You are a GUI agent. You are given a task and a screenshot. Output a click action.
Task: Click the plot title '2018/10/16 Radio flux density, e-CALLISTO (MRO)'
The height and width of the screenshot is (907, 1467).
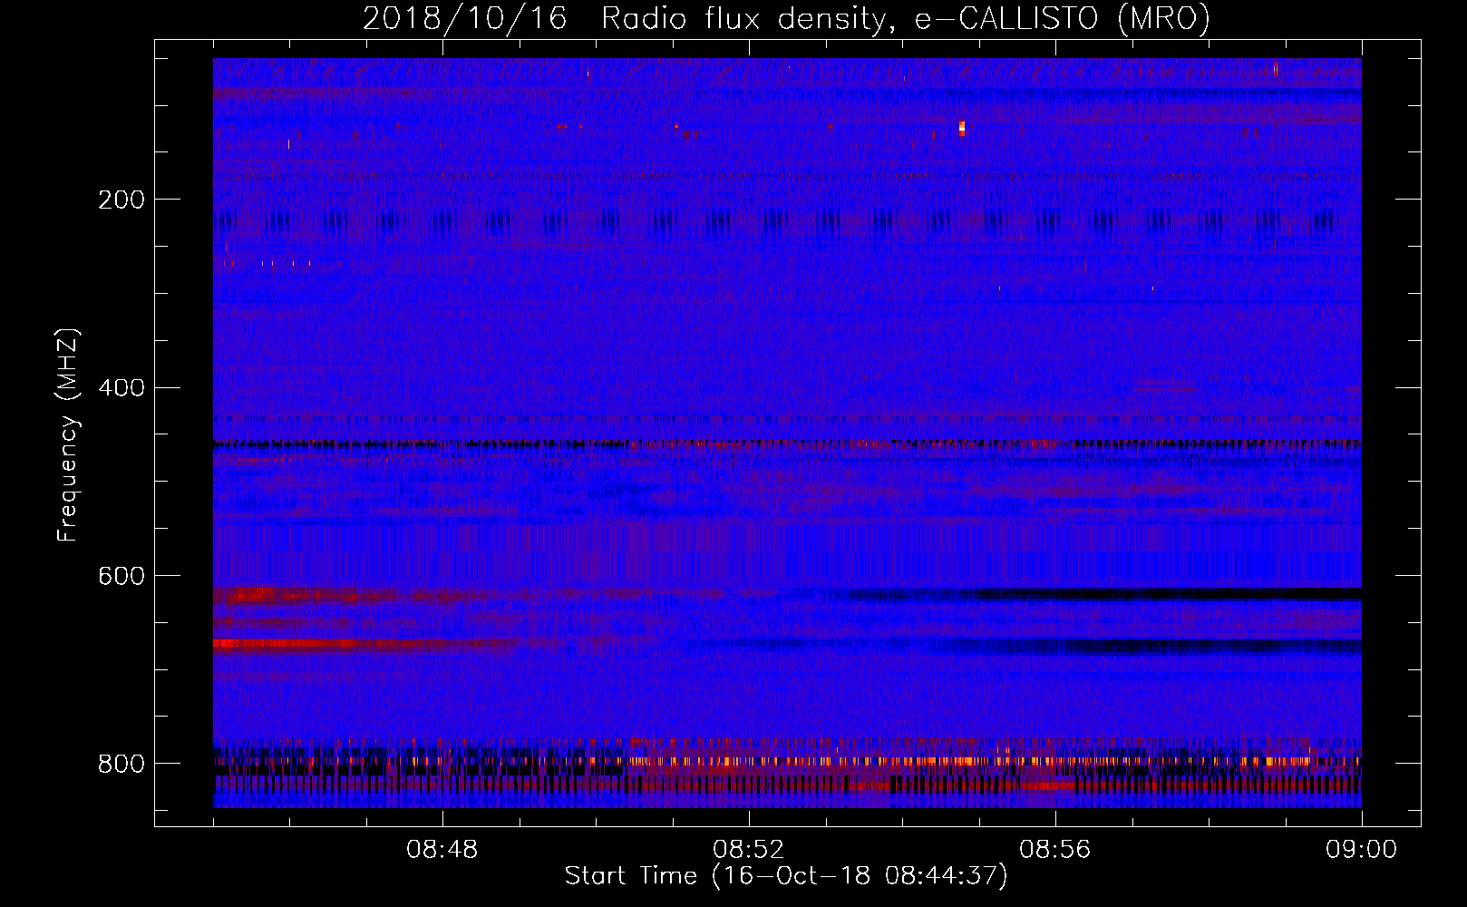tap(786, 18)
